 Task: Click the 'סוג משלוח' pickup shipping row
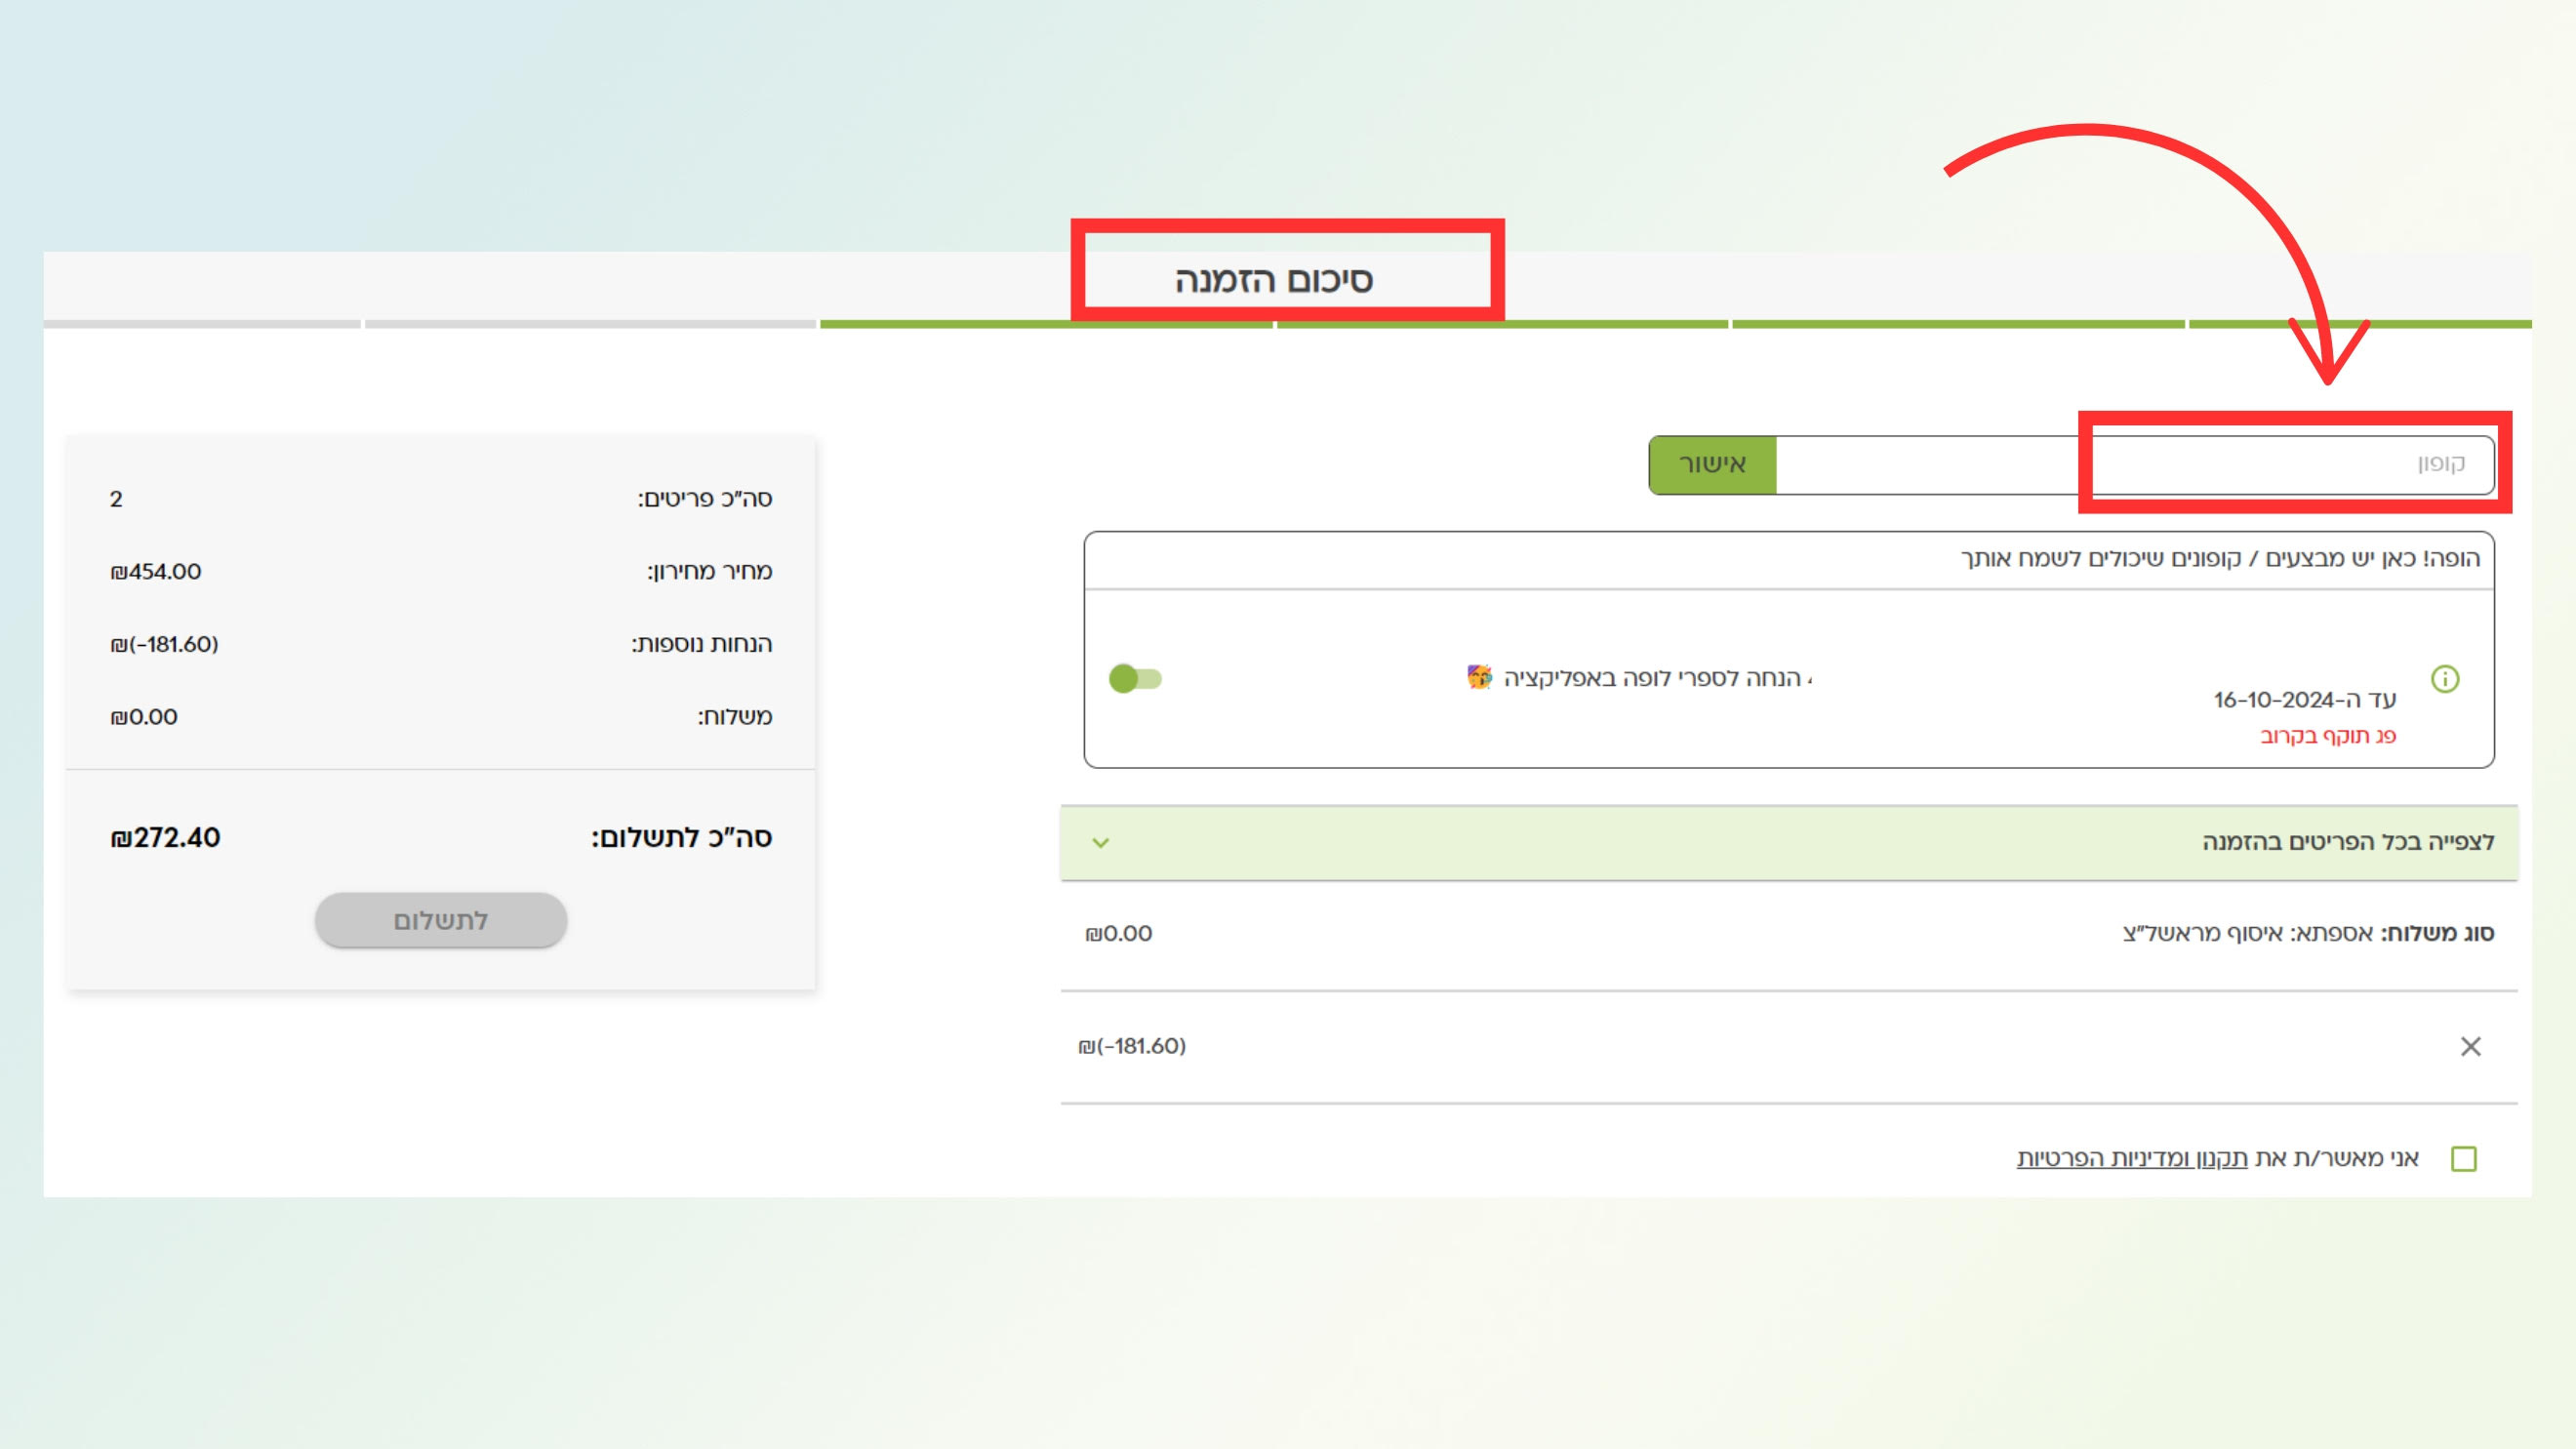click(x=2307, y=933)
